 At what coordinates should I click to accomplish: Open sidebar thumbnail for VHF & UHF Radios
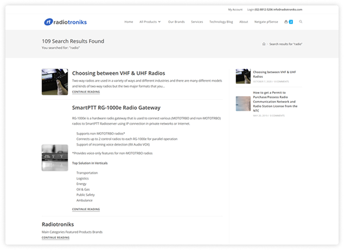pos(243,76)
